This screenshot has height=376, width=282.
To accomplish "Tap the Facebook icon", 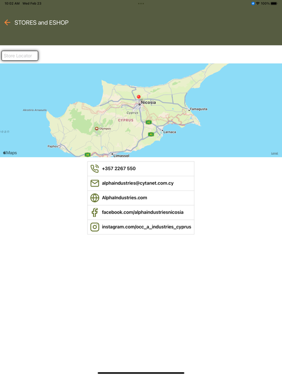I will pos(94,212).
